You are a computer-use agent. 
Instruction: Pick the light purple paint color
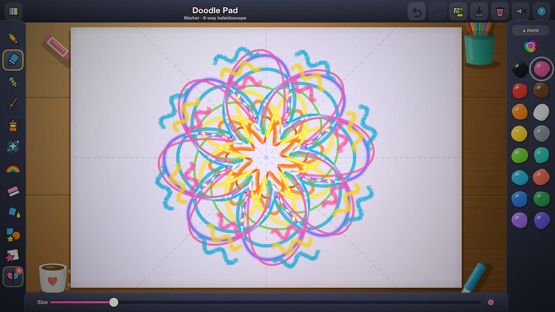pos(519,220)
